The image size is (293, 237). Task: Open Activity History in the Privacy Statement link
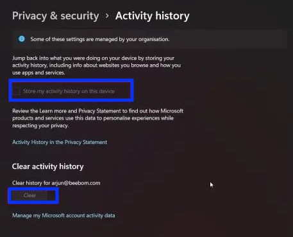(x=60, y=142)
